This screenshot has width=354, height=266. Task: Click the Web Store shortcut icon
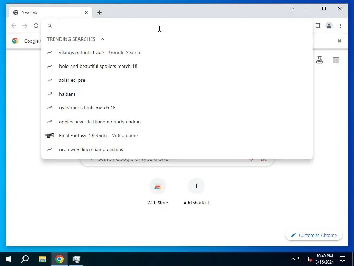coord(158,186)
